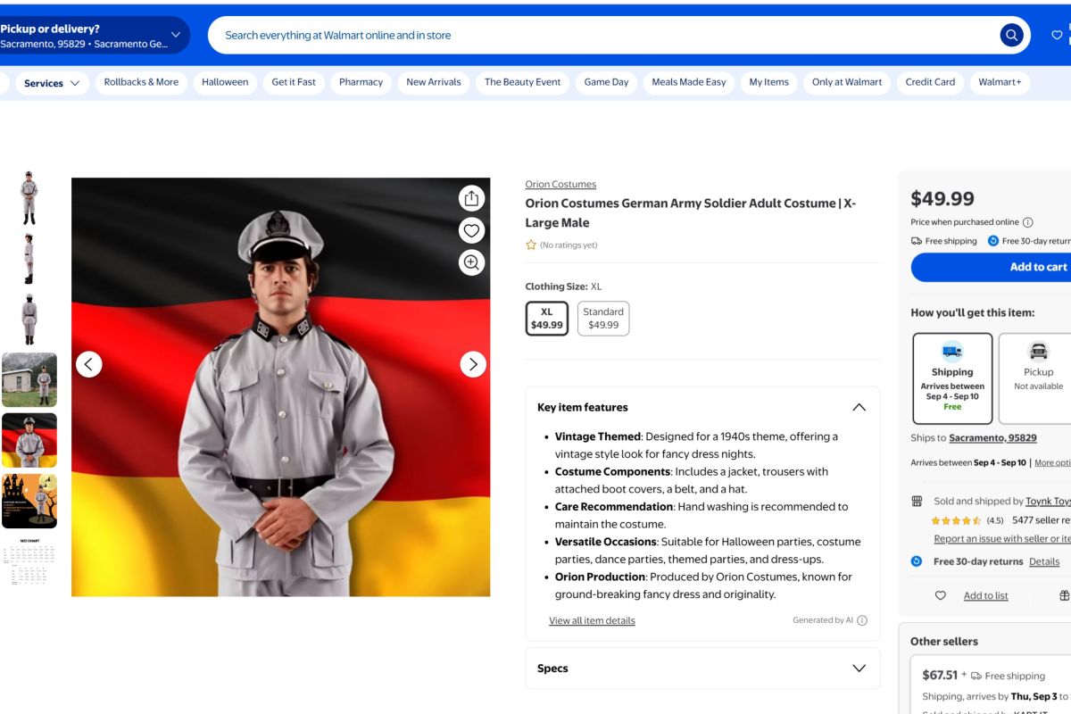
Task: Open returns Details link
Action: tap(1044, 561)
